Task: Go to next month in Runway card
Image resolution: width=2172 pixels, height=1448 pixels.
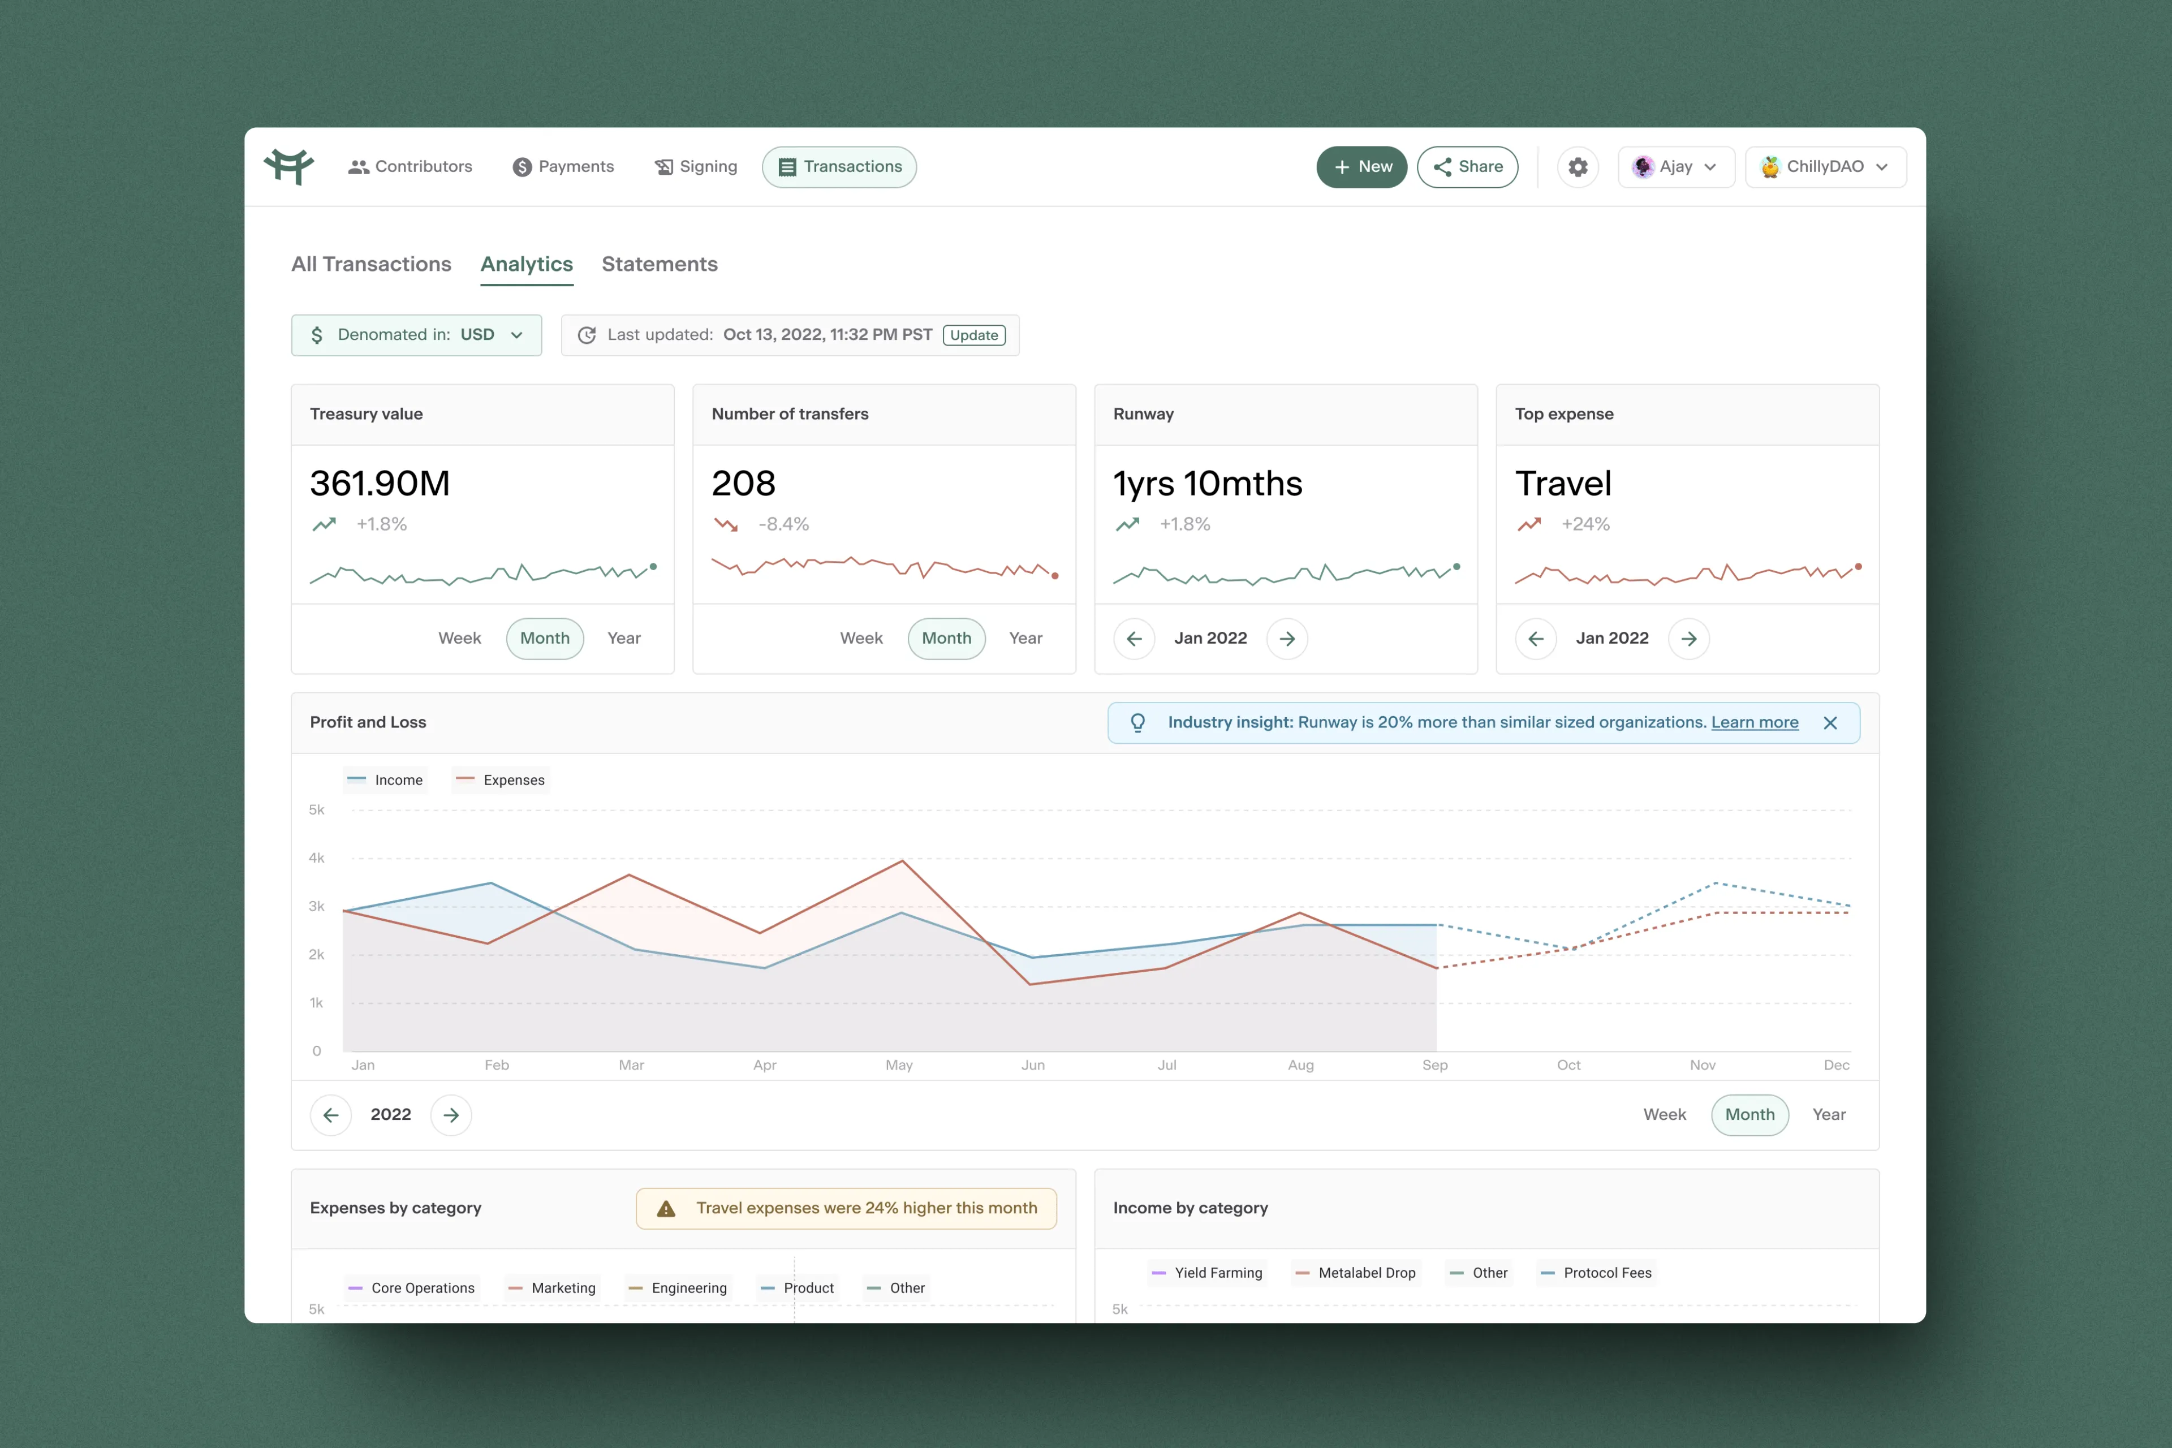Action: pos(1286,639)
